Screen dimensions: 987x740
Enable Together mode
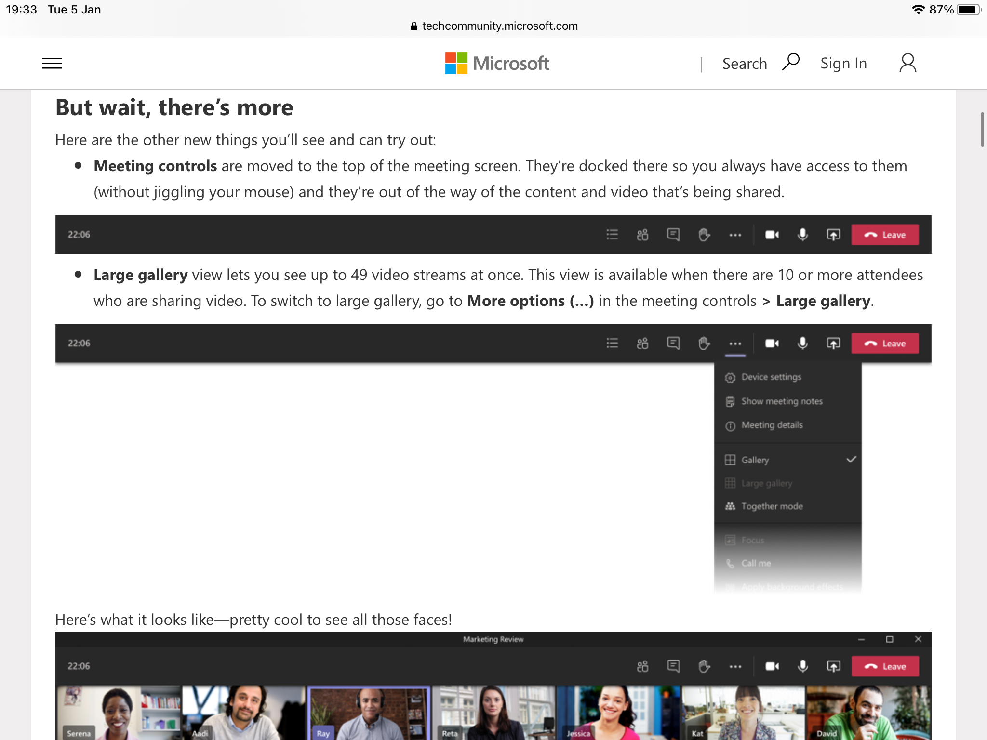click(x=772, y=506)
